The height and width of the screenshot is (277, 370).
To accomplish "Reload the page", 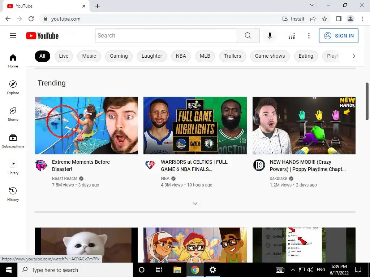I will [31, 19].
